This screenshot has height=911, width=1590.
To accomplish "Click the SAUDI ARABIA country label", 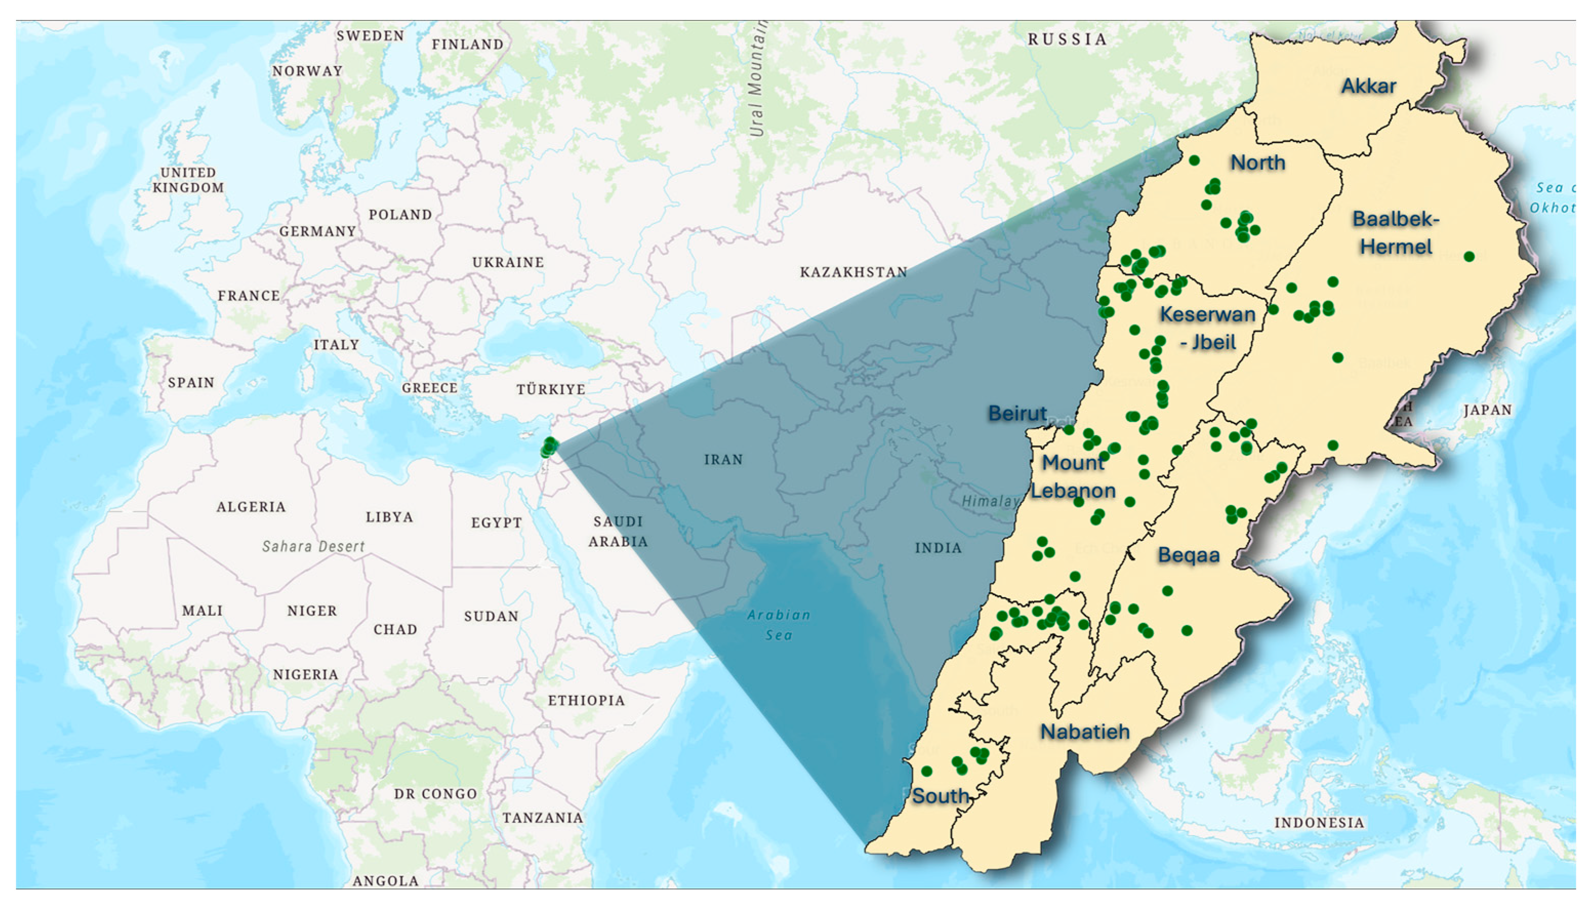I will pyautogui.click(x=618, y=531).
